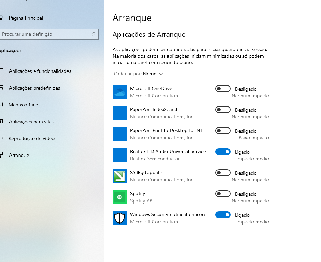Click the Spotify app icon

[x=120, y=197]
